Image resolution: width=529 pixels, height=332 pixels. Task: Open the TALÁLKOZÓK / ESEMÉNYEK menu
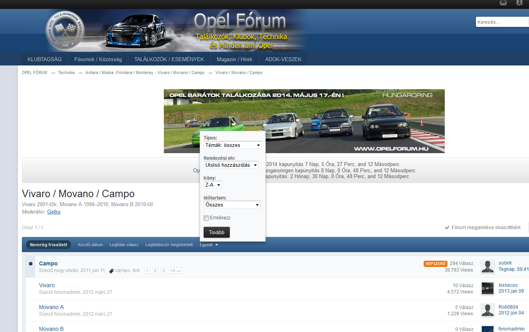[x=169, y=59]
